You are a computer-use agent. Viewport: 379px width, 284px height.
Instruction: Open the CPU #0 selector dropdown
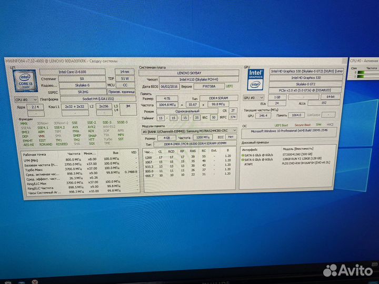pyautogui.click(x=26, y=99)
